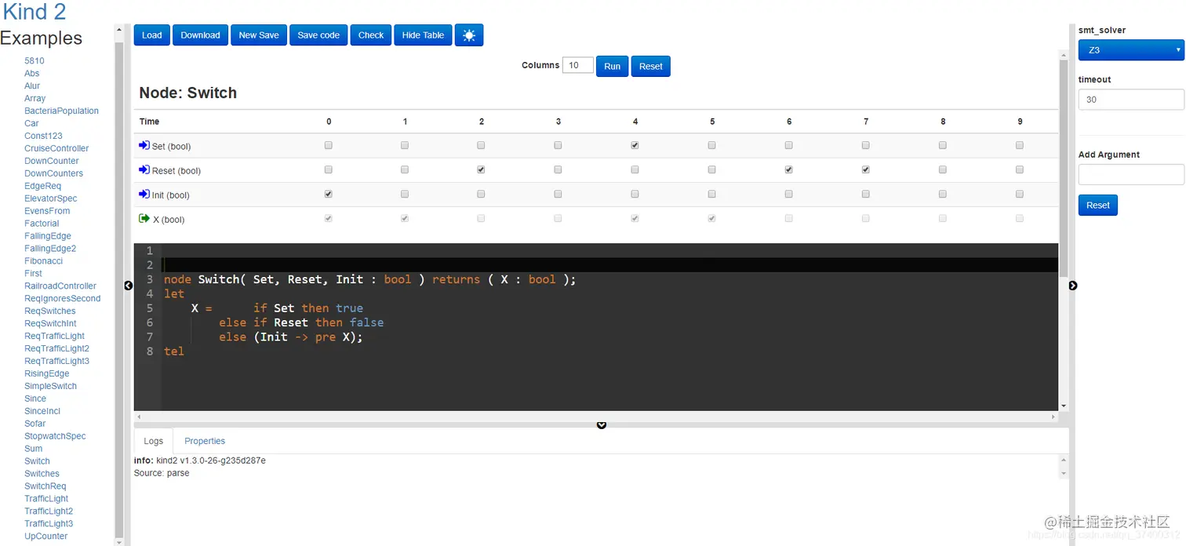
Task: Open the StopwatchSpec example
Action: tap(55, 436)
